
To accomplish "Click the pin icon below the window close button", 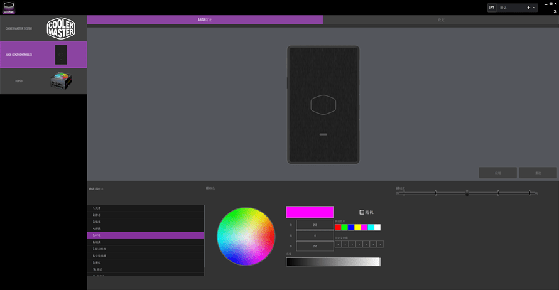I will (555, 11).
